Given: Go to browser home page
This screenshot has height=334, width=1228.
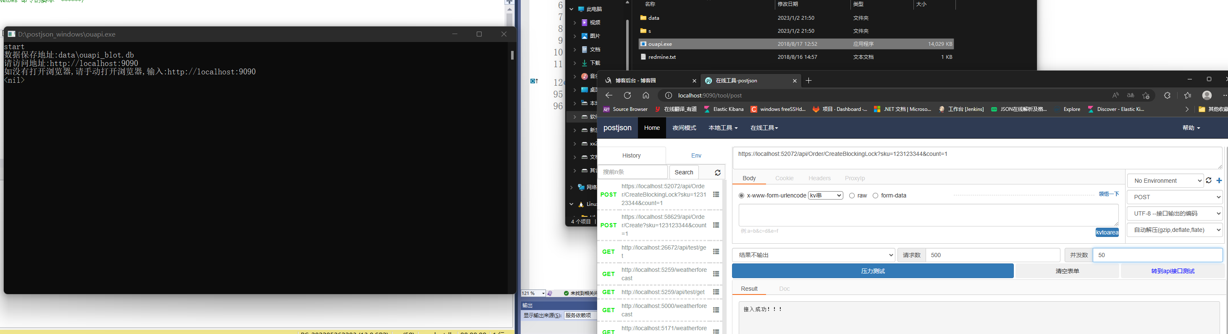Looking at the screenshot, I should (x=646, y=95).
